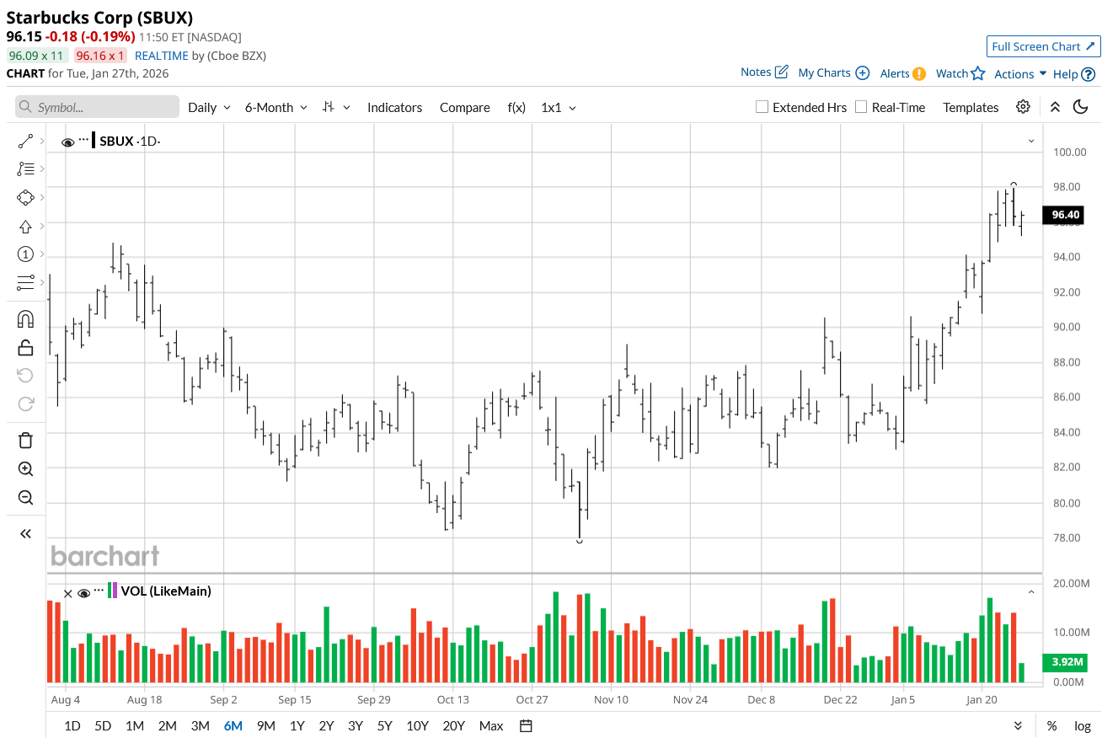Collapse the main price pane chevron
Screen dimensions: 1102x738
[1031, 142]
